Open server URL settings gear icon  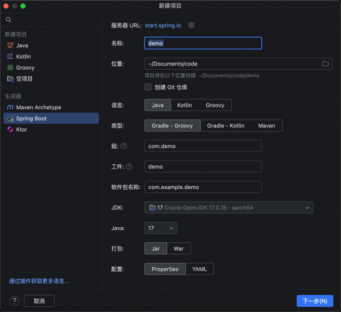tap(191, 25)
